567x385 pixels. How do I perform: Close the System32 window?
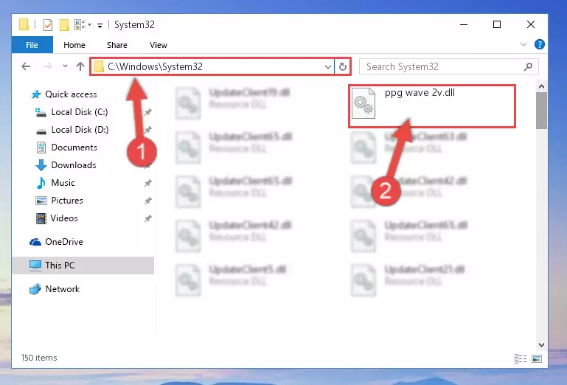tap(530, 24)
